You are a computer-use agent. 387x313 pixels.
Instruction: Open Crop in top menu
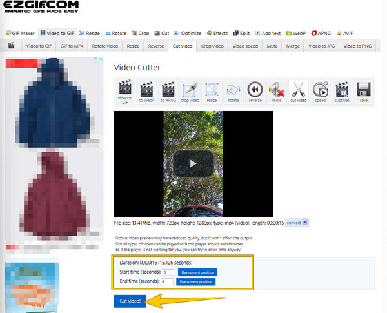[x=141, y=33]
